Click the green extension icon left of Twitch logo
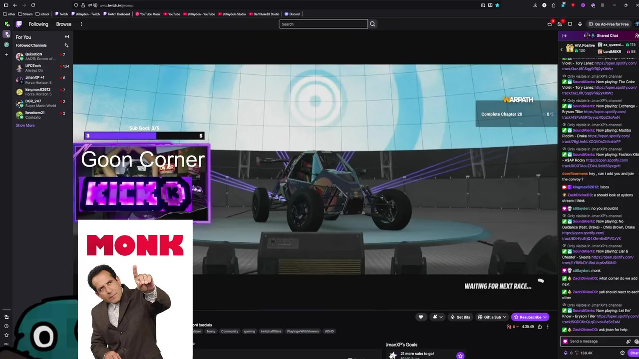Viewport: 639px width, 359px height. tap(7, 24)
